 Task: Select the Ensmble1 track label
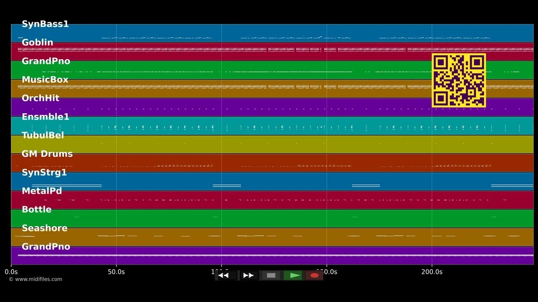45,117
